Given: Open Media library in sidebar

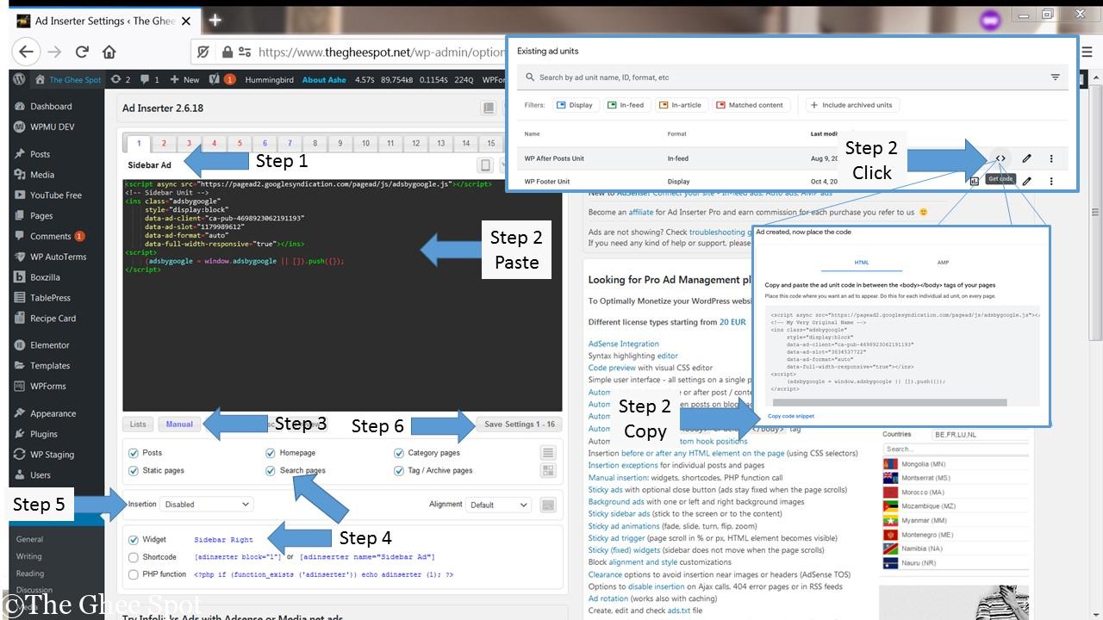Looking at the screenshot, I should click(x=41, y=175).
